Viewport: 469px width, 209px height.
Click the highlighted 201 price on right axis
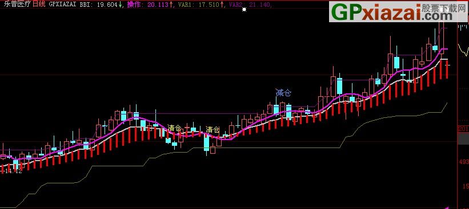pyautogui.click(x=463, y=129)
